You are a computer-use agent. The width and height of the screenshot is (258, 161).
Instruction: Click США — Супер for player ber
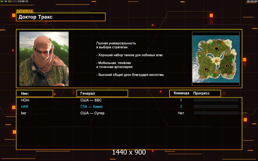(92, 113)
